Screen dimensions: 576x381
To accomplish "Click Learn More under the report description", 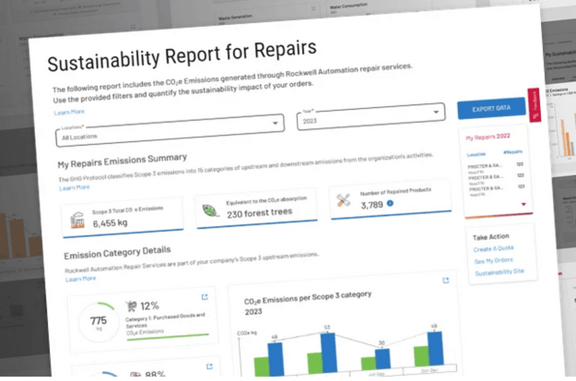I will click(x=69, y=111).
